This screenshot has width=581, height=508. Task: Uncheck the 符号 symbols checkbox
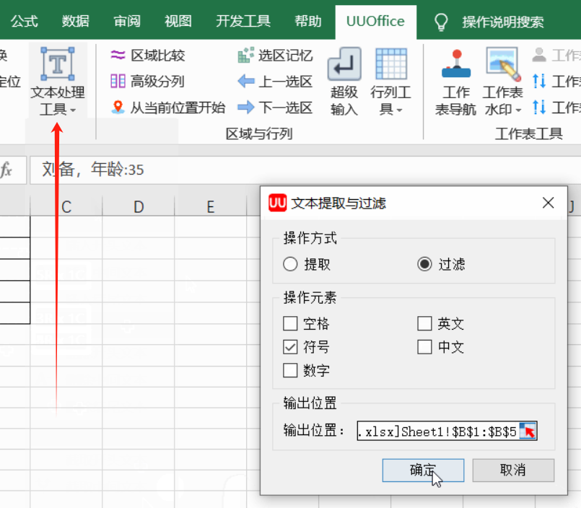pos(291,347)
